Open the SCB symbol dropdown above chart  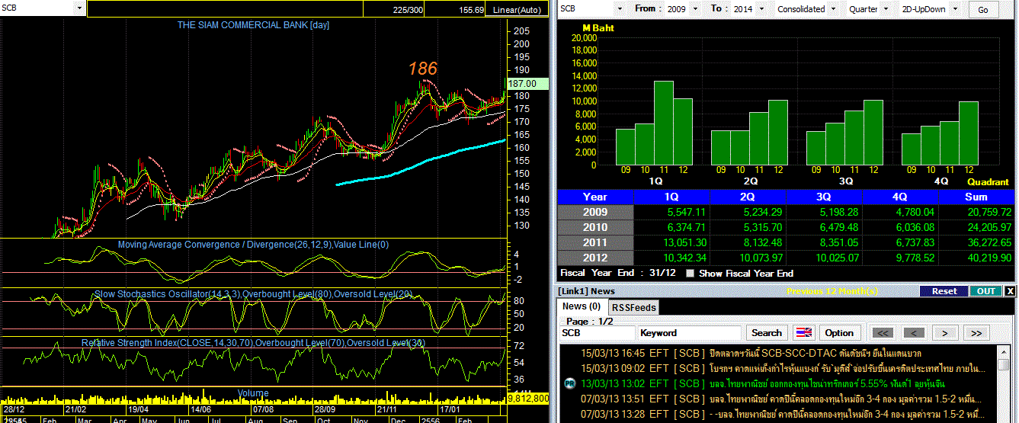pyautogui.click(x=80, y=8)
